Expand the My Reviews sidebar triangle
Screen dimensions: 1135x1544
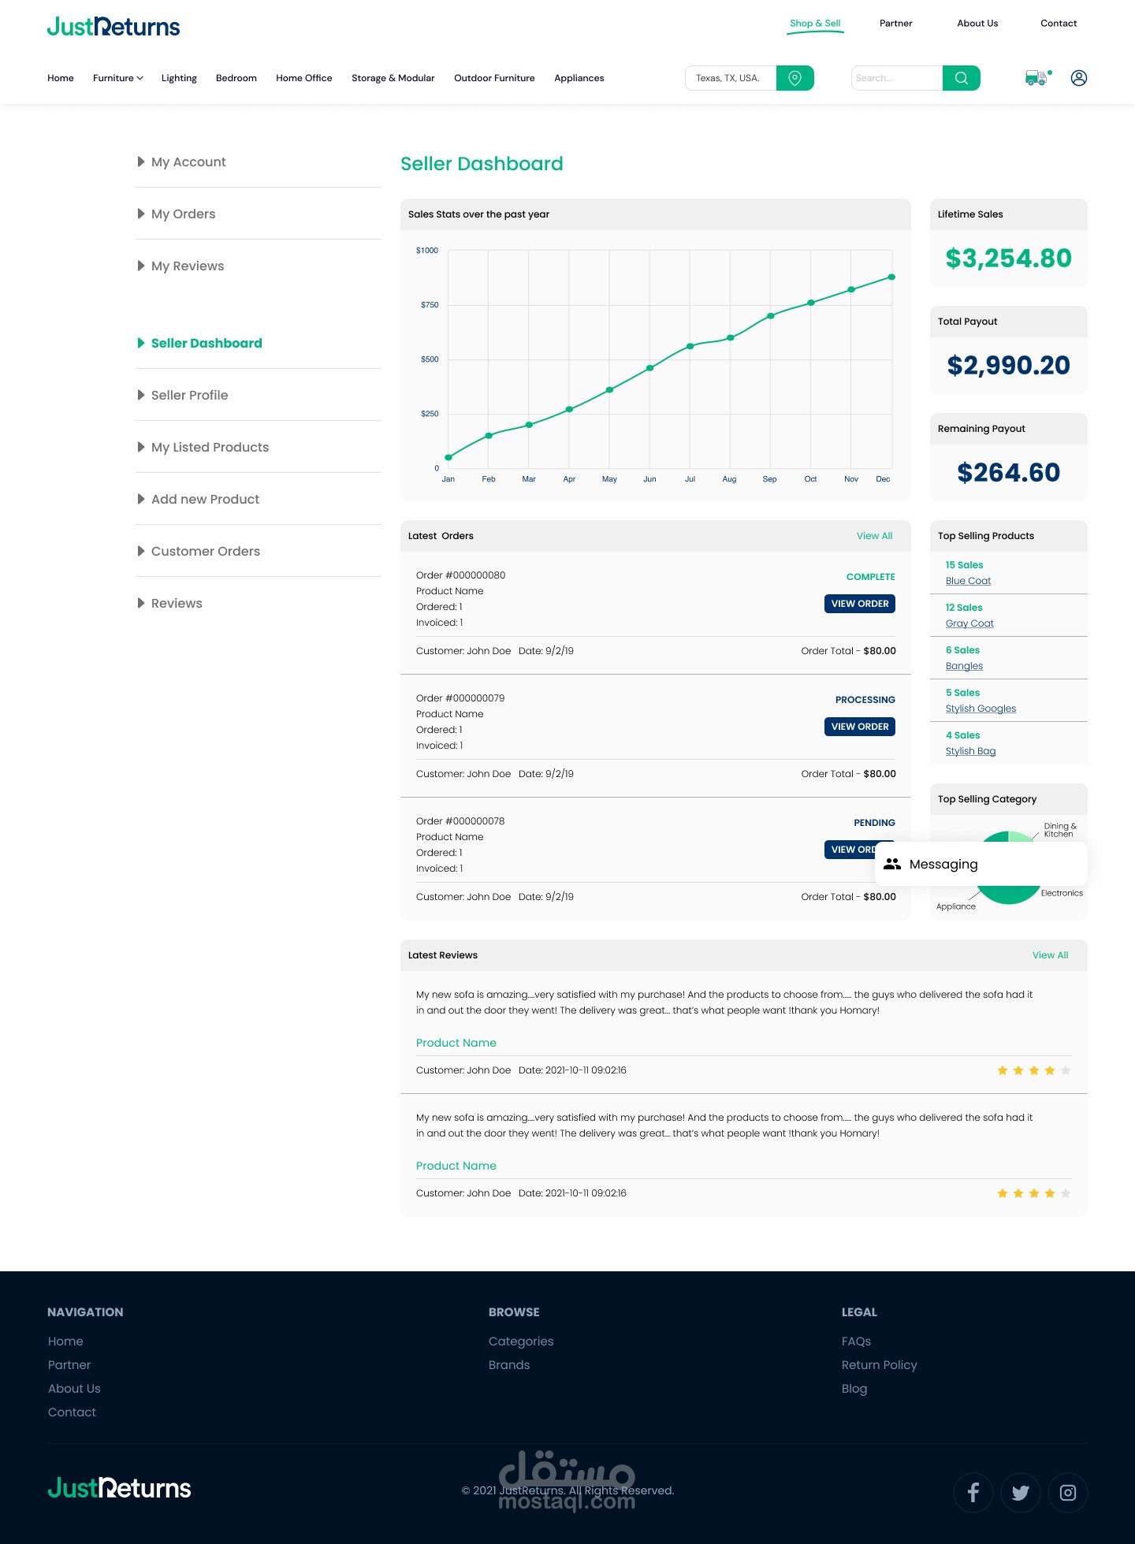pos(141,266)
